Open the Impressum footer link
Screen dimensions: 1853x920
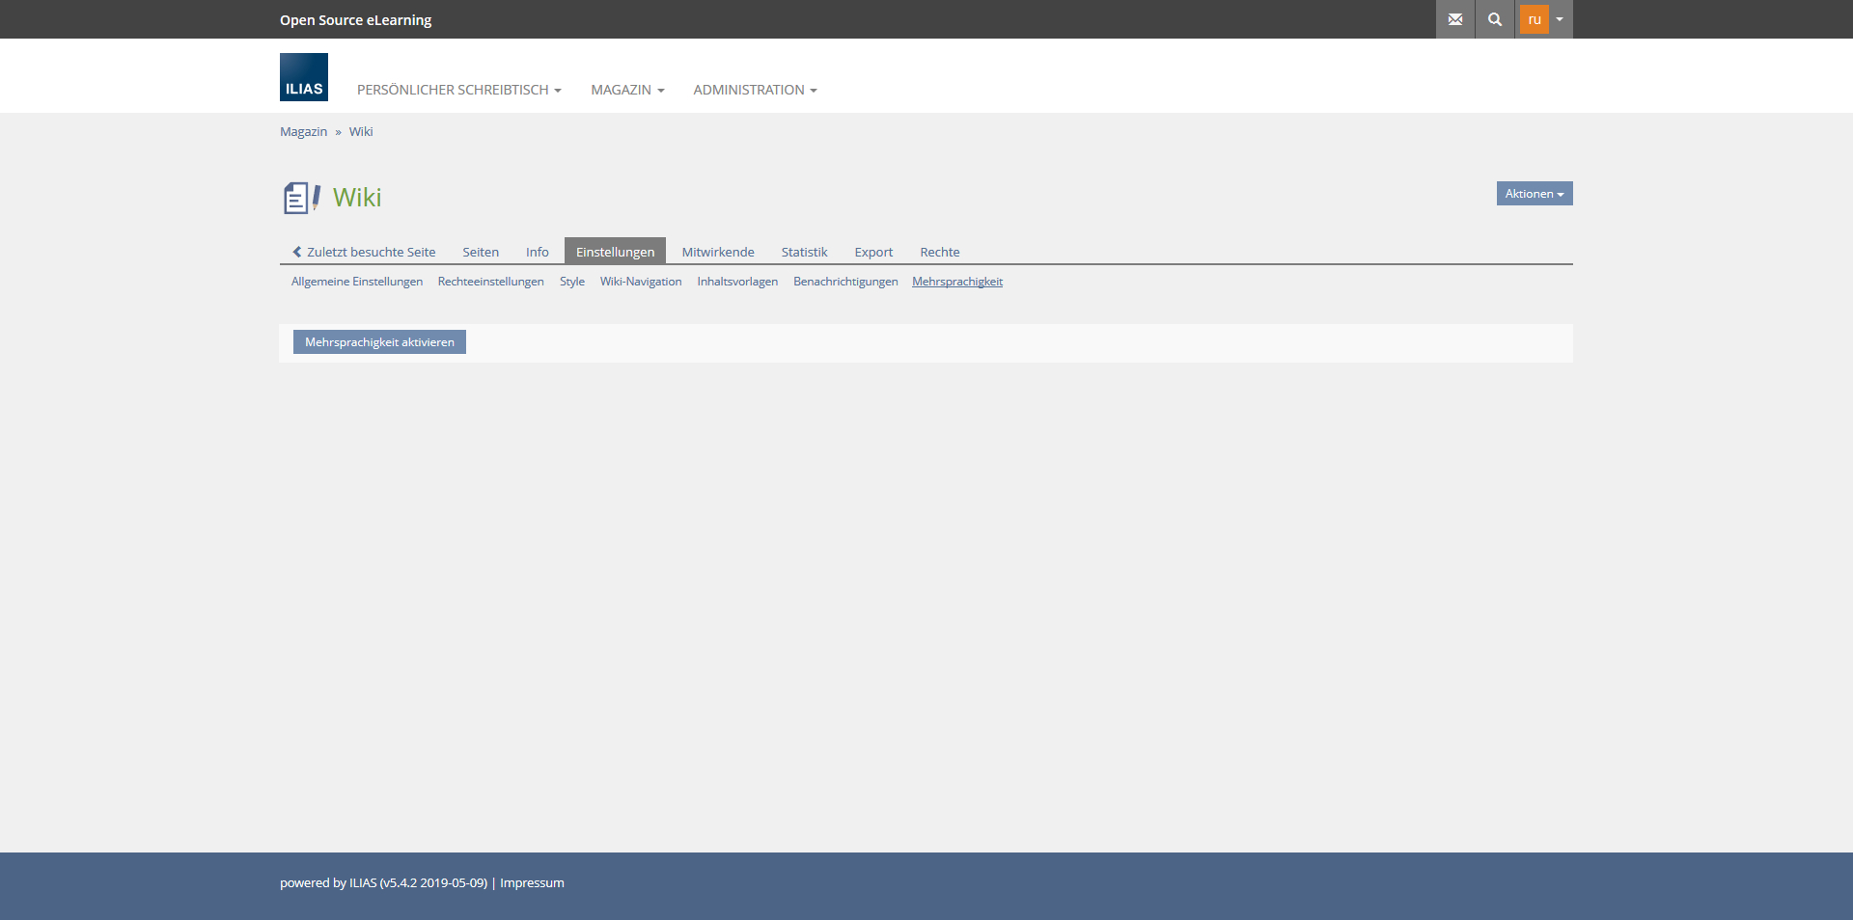532,882
